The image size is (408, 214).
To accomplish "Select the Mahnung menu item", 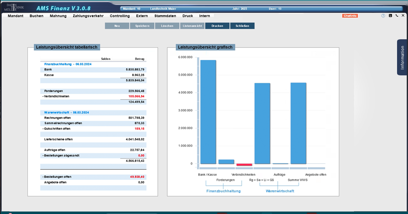I will pyautogui.click(x=58, y=16).
